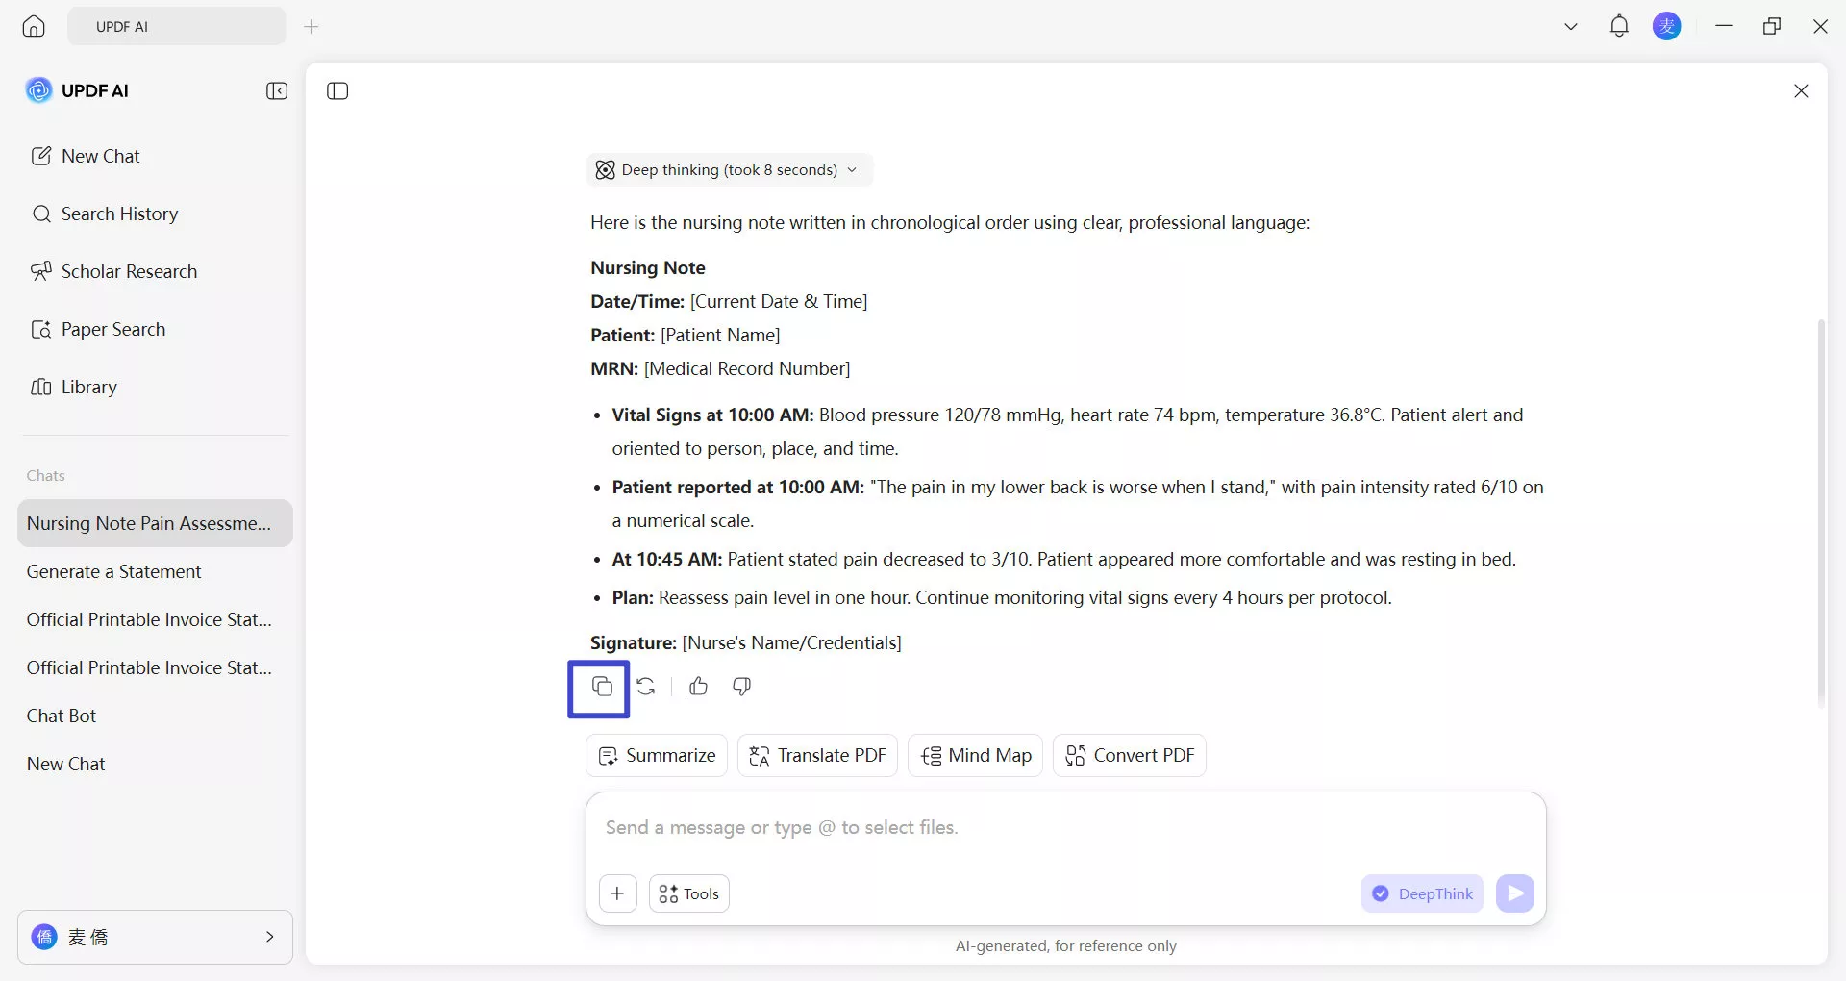Viewport: 1846px width, 981px height.
Task: Open the Library section
Action: coord(89,387)
